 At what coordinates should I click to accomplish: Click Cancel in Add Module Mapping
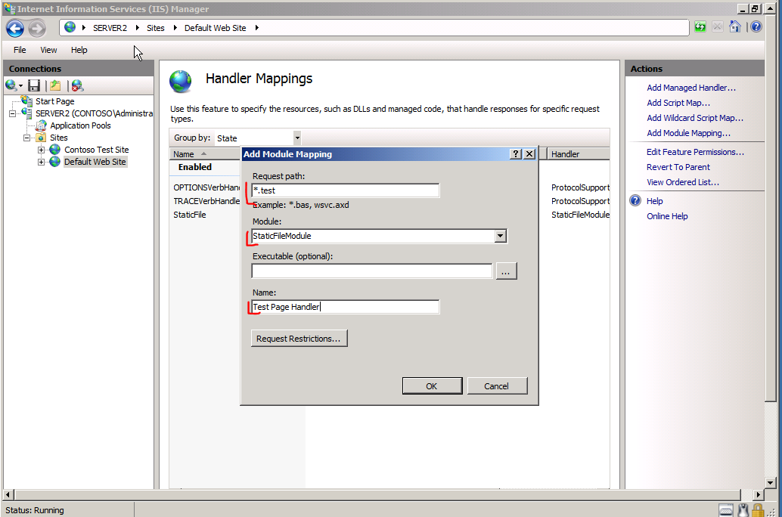pos(497,386)
